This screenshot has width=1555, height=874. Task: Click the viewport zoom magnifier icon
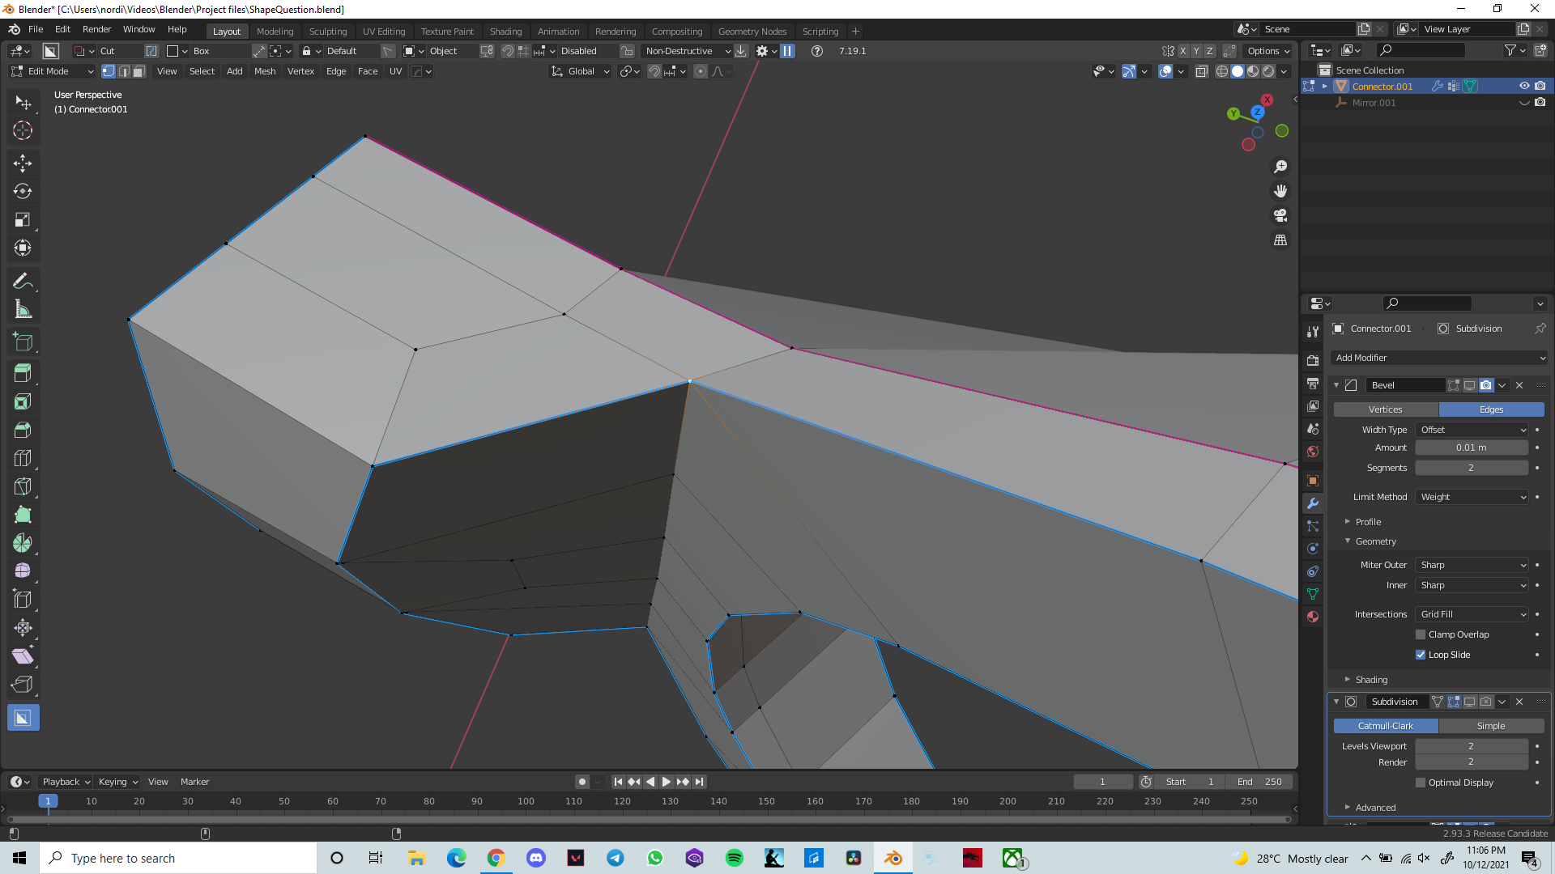tap(1280, 167)
